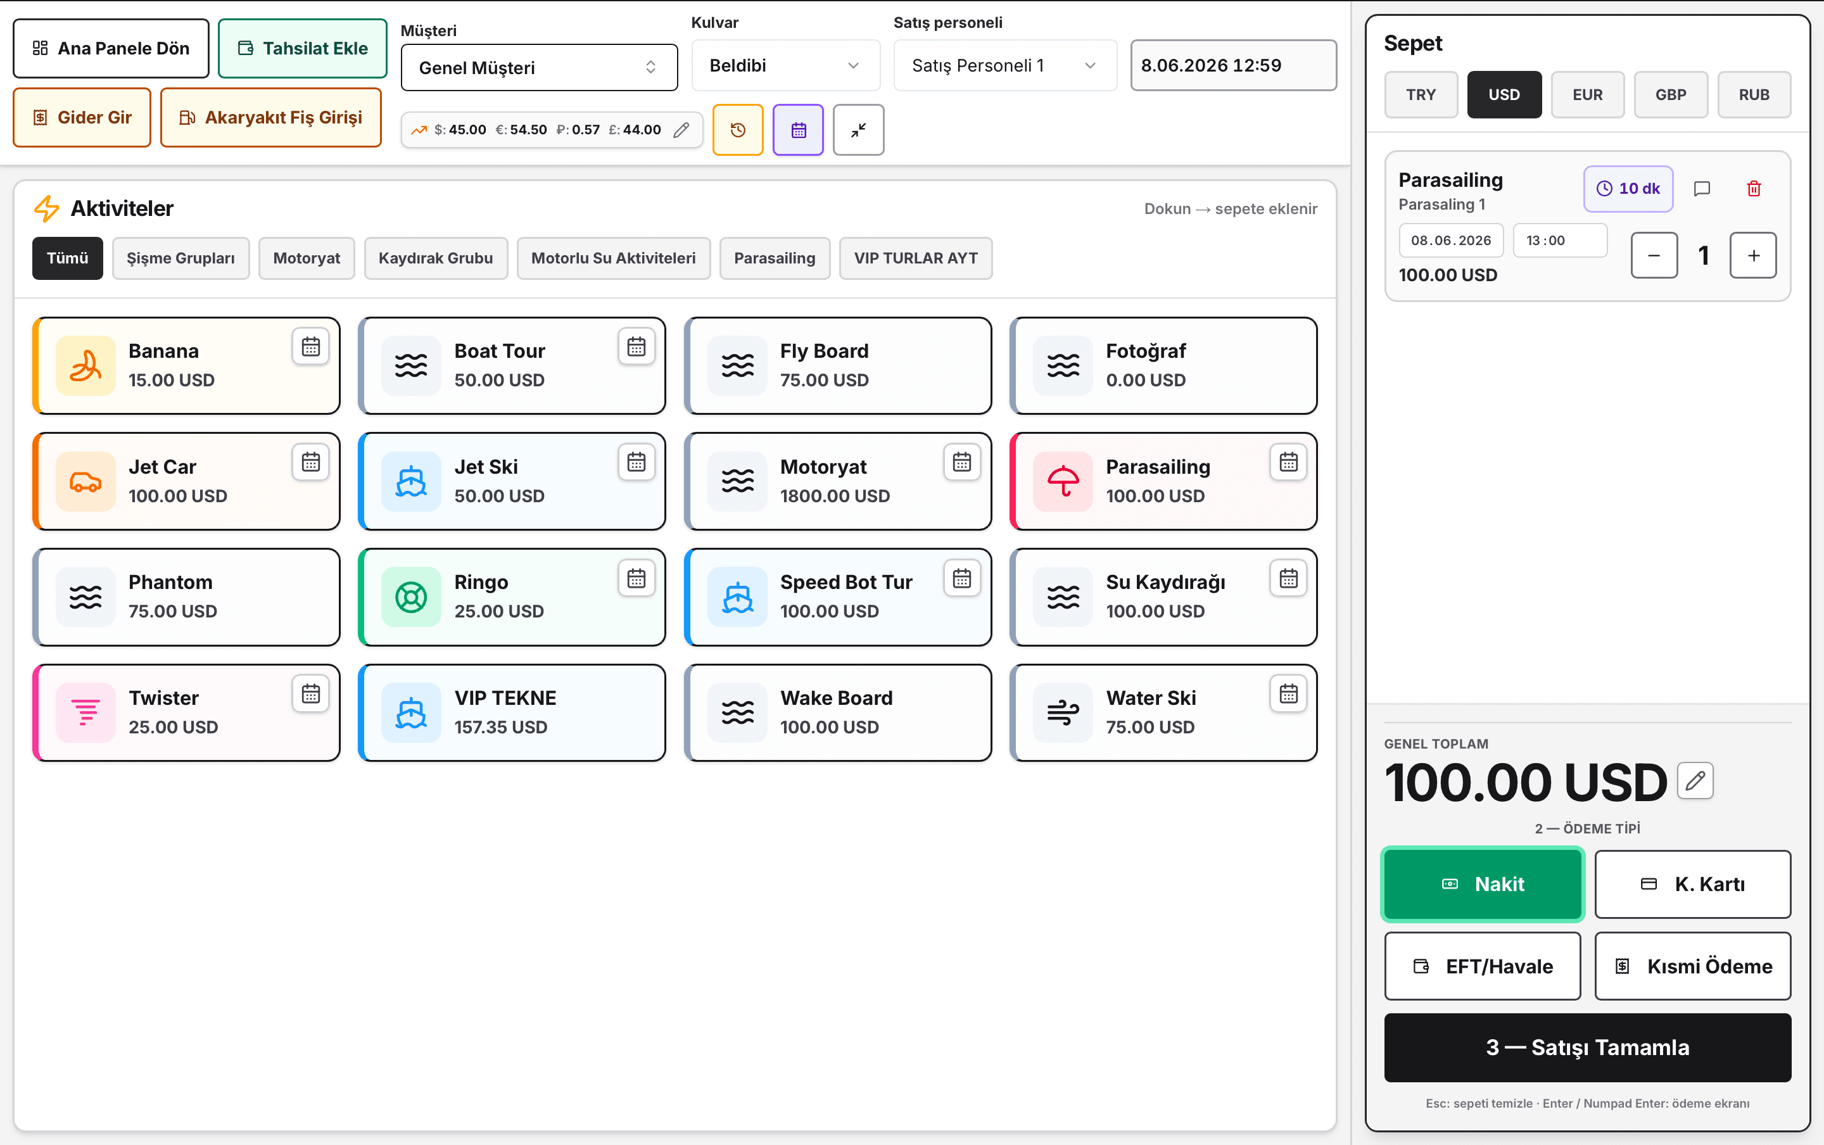Open calendar on the Su Kaydırağı card
This screenshot has height=1145, width=1824.
point(1288,579)
